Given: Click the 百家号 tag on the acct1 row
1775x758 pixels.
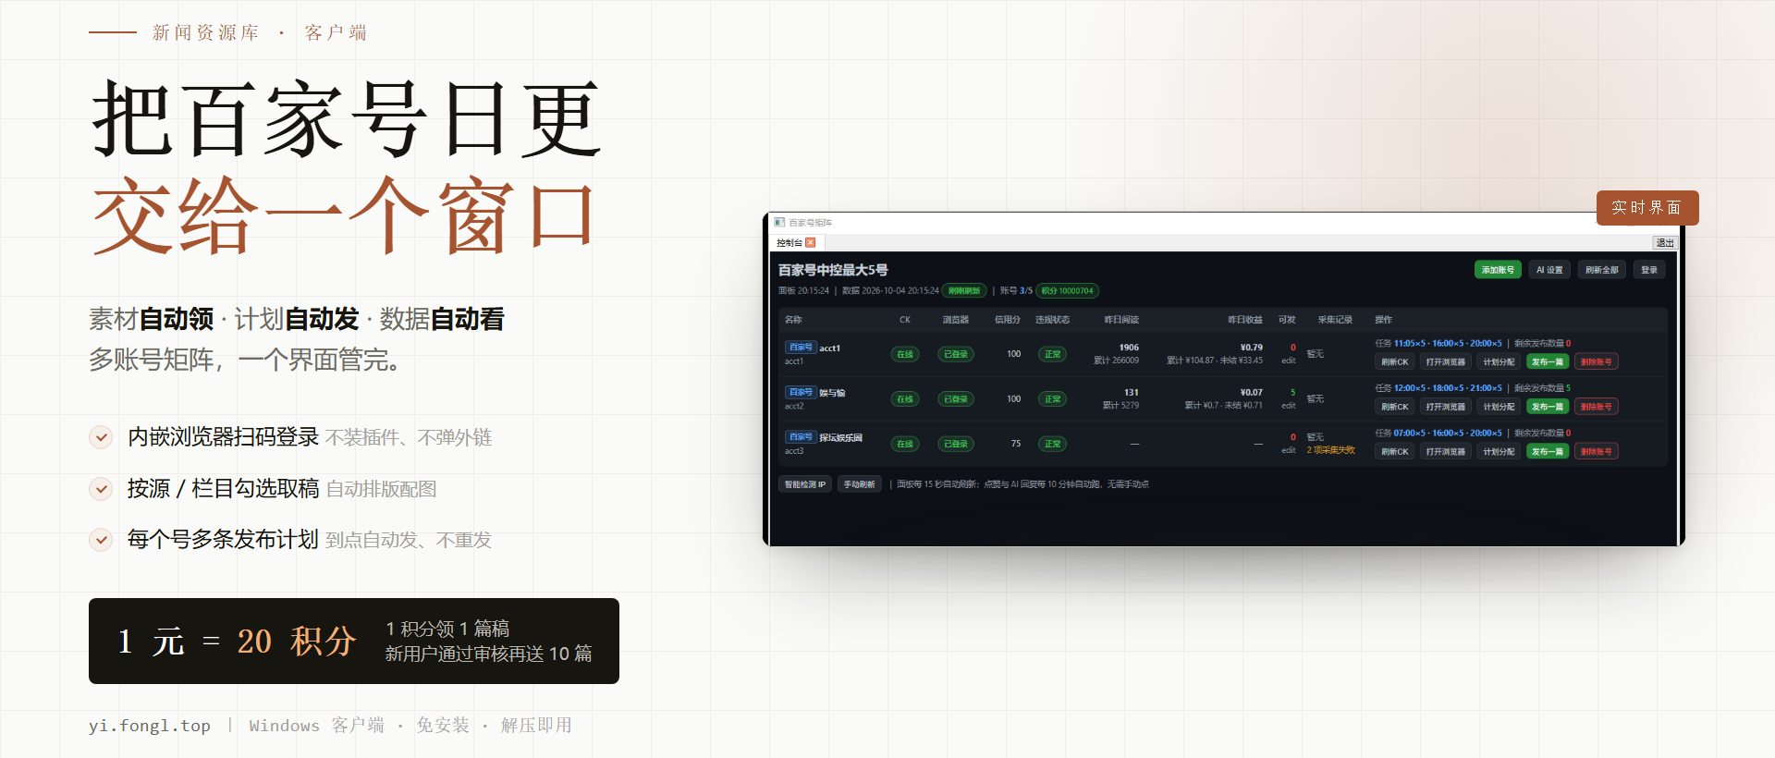Looking at the screenshot, I should pos(801,348).
